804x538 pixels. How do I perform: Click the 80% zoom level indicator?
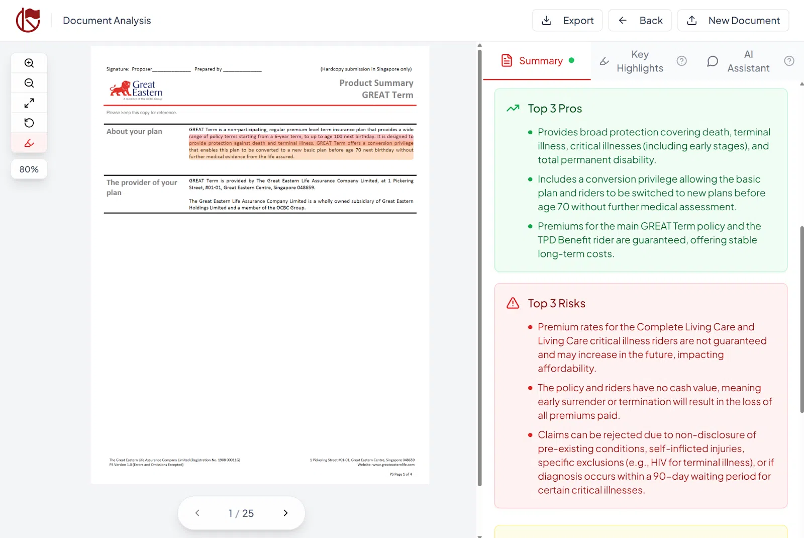29,169
